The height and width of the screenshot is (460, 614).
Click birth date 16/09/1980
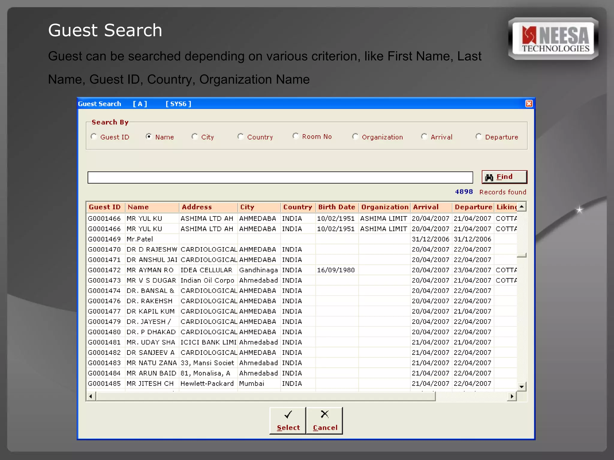[x=336, y=270]
